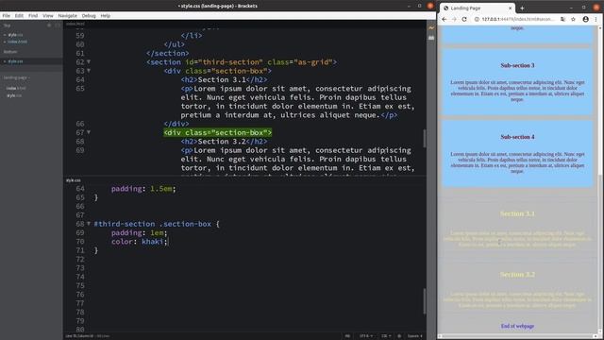
Task: Open landing-page project dropdown in sidebar
Action: click(17, 77)
